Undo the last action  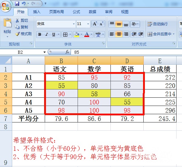click(x=23, y=4)
